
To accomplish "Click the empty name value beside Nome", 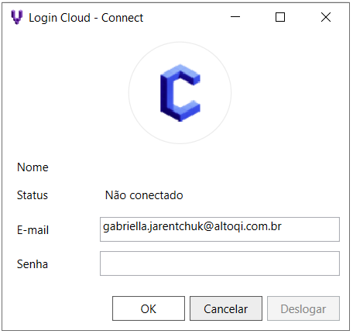I will pyautogui.click(x=220, y=167).
